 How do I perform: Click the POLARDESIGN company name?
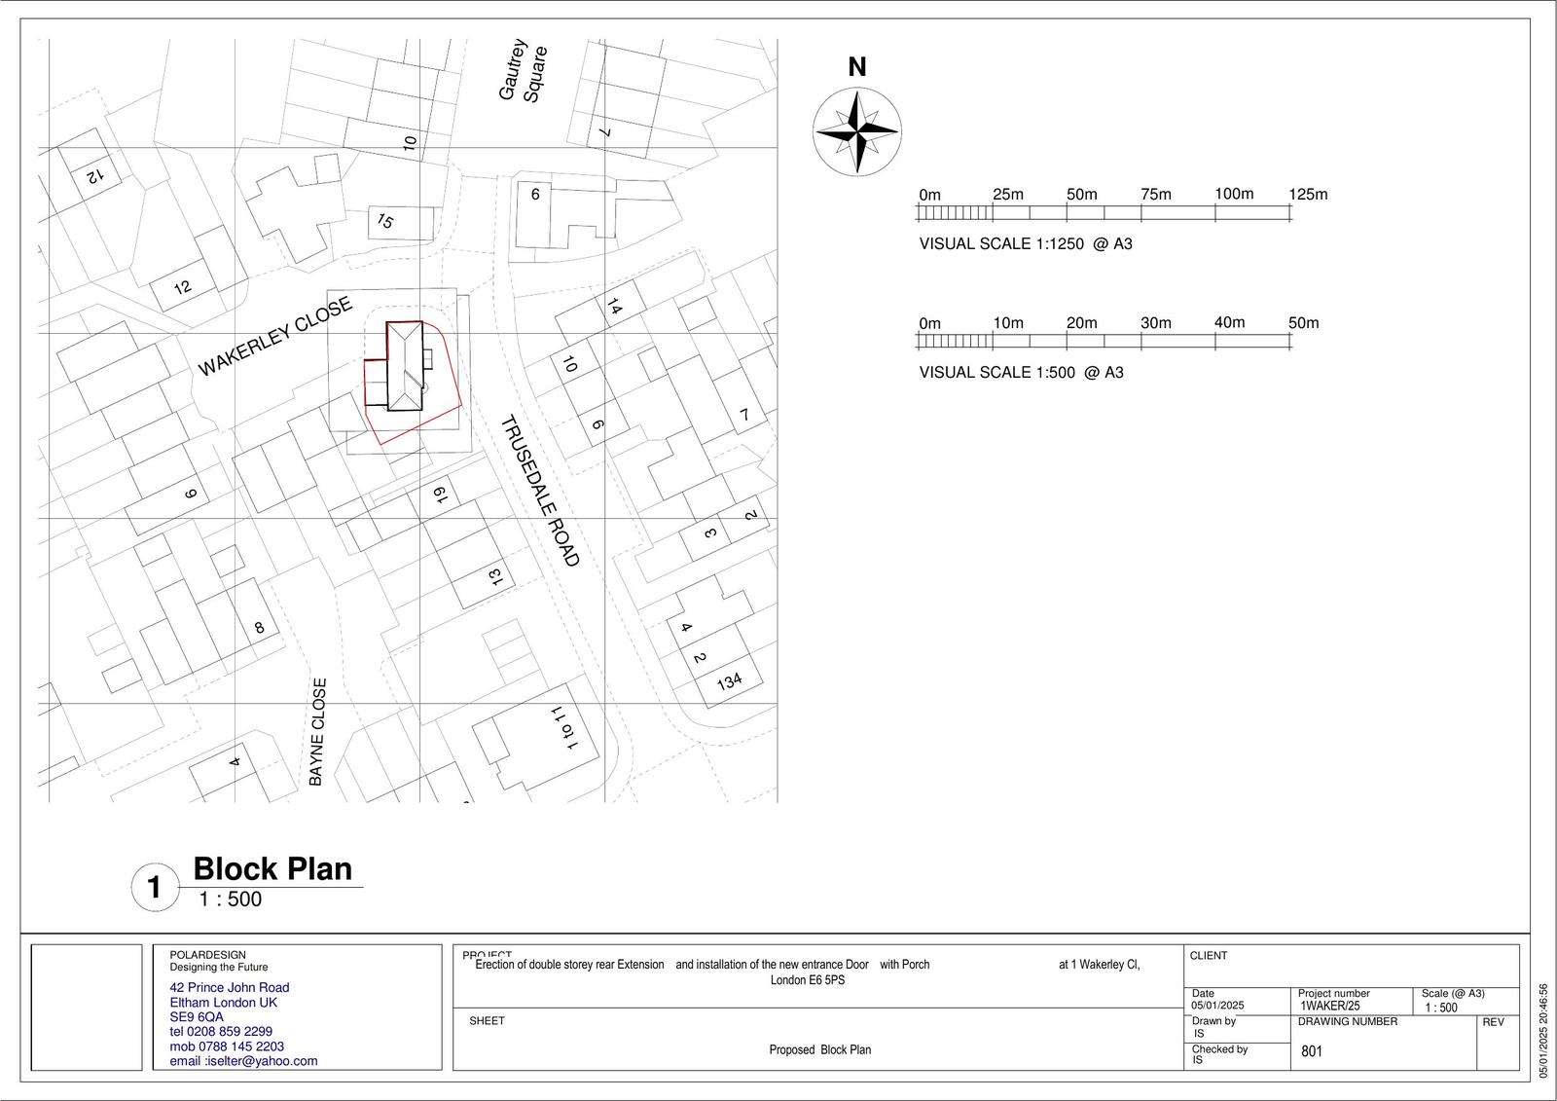(208, 955)
